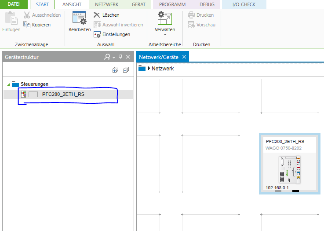This screenshot has height=231, width=324.
Task: Click the Kopieren copy icon
Action: pyautogui.click(x=27, y=25)
